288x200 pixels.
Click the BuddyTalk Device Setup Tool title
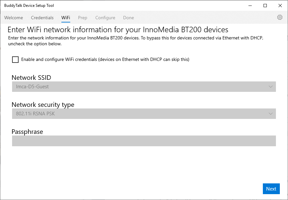[x=29, y=6]
